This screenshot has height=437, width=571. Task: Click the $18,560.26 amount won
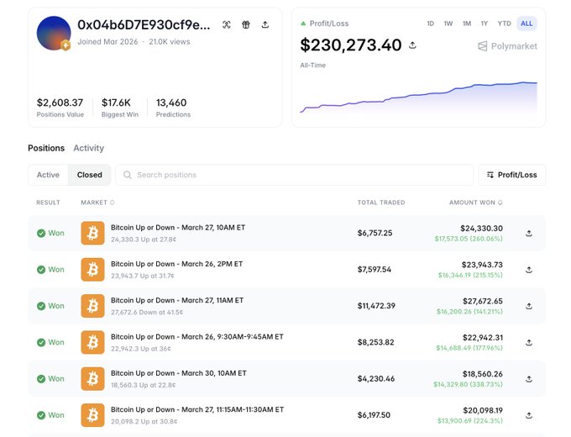pyautogui.click(x=483, y=374)
